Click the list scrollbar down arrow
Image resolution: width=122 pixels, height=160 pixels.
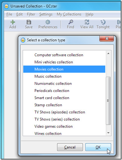tap(108, 133)
